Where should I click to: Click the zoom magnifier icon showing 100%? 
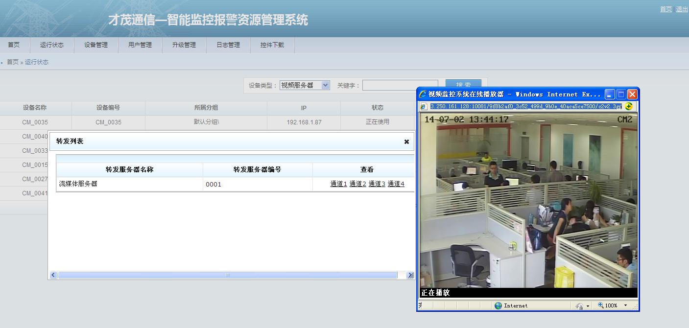601,305
